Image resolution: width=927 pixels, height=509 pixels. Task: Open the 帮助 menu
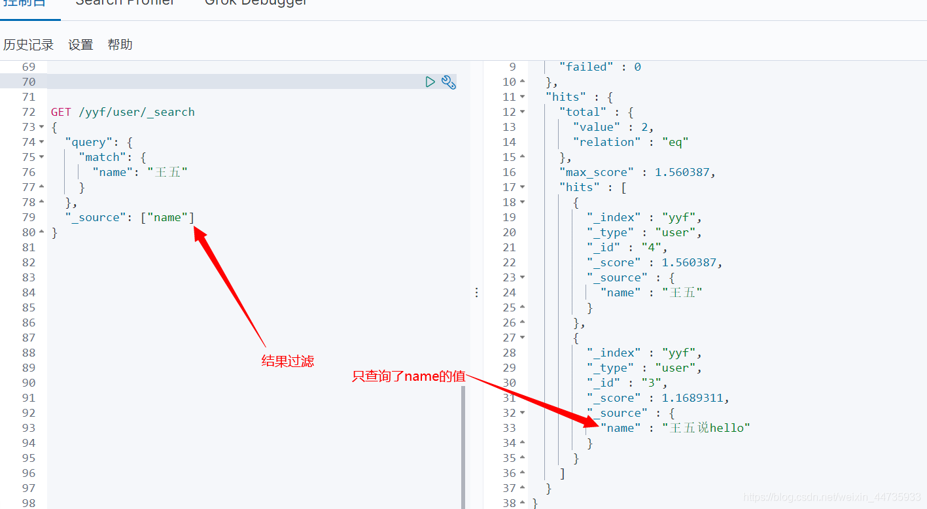120,44
